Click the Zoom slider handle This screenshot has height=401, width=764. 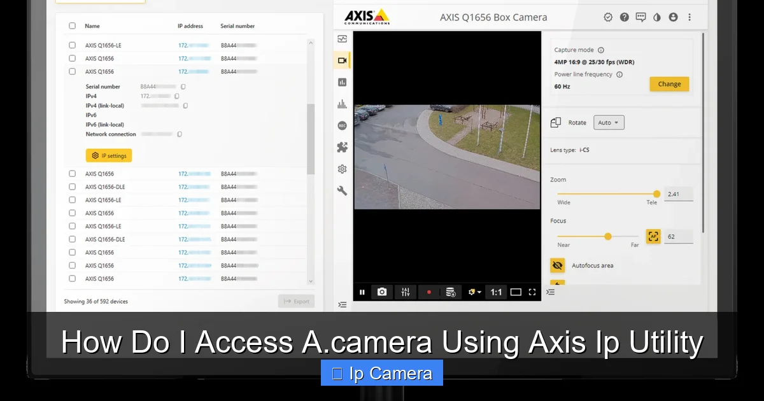tap(656, 194)
